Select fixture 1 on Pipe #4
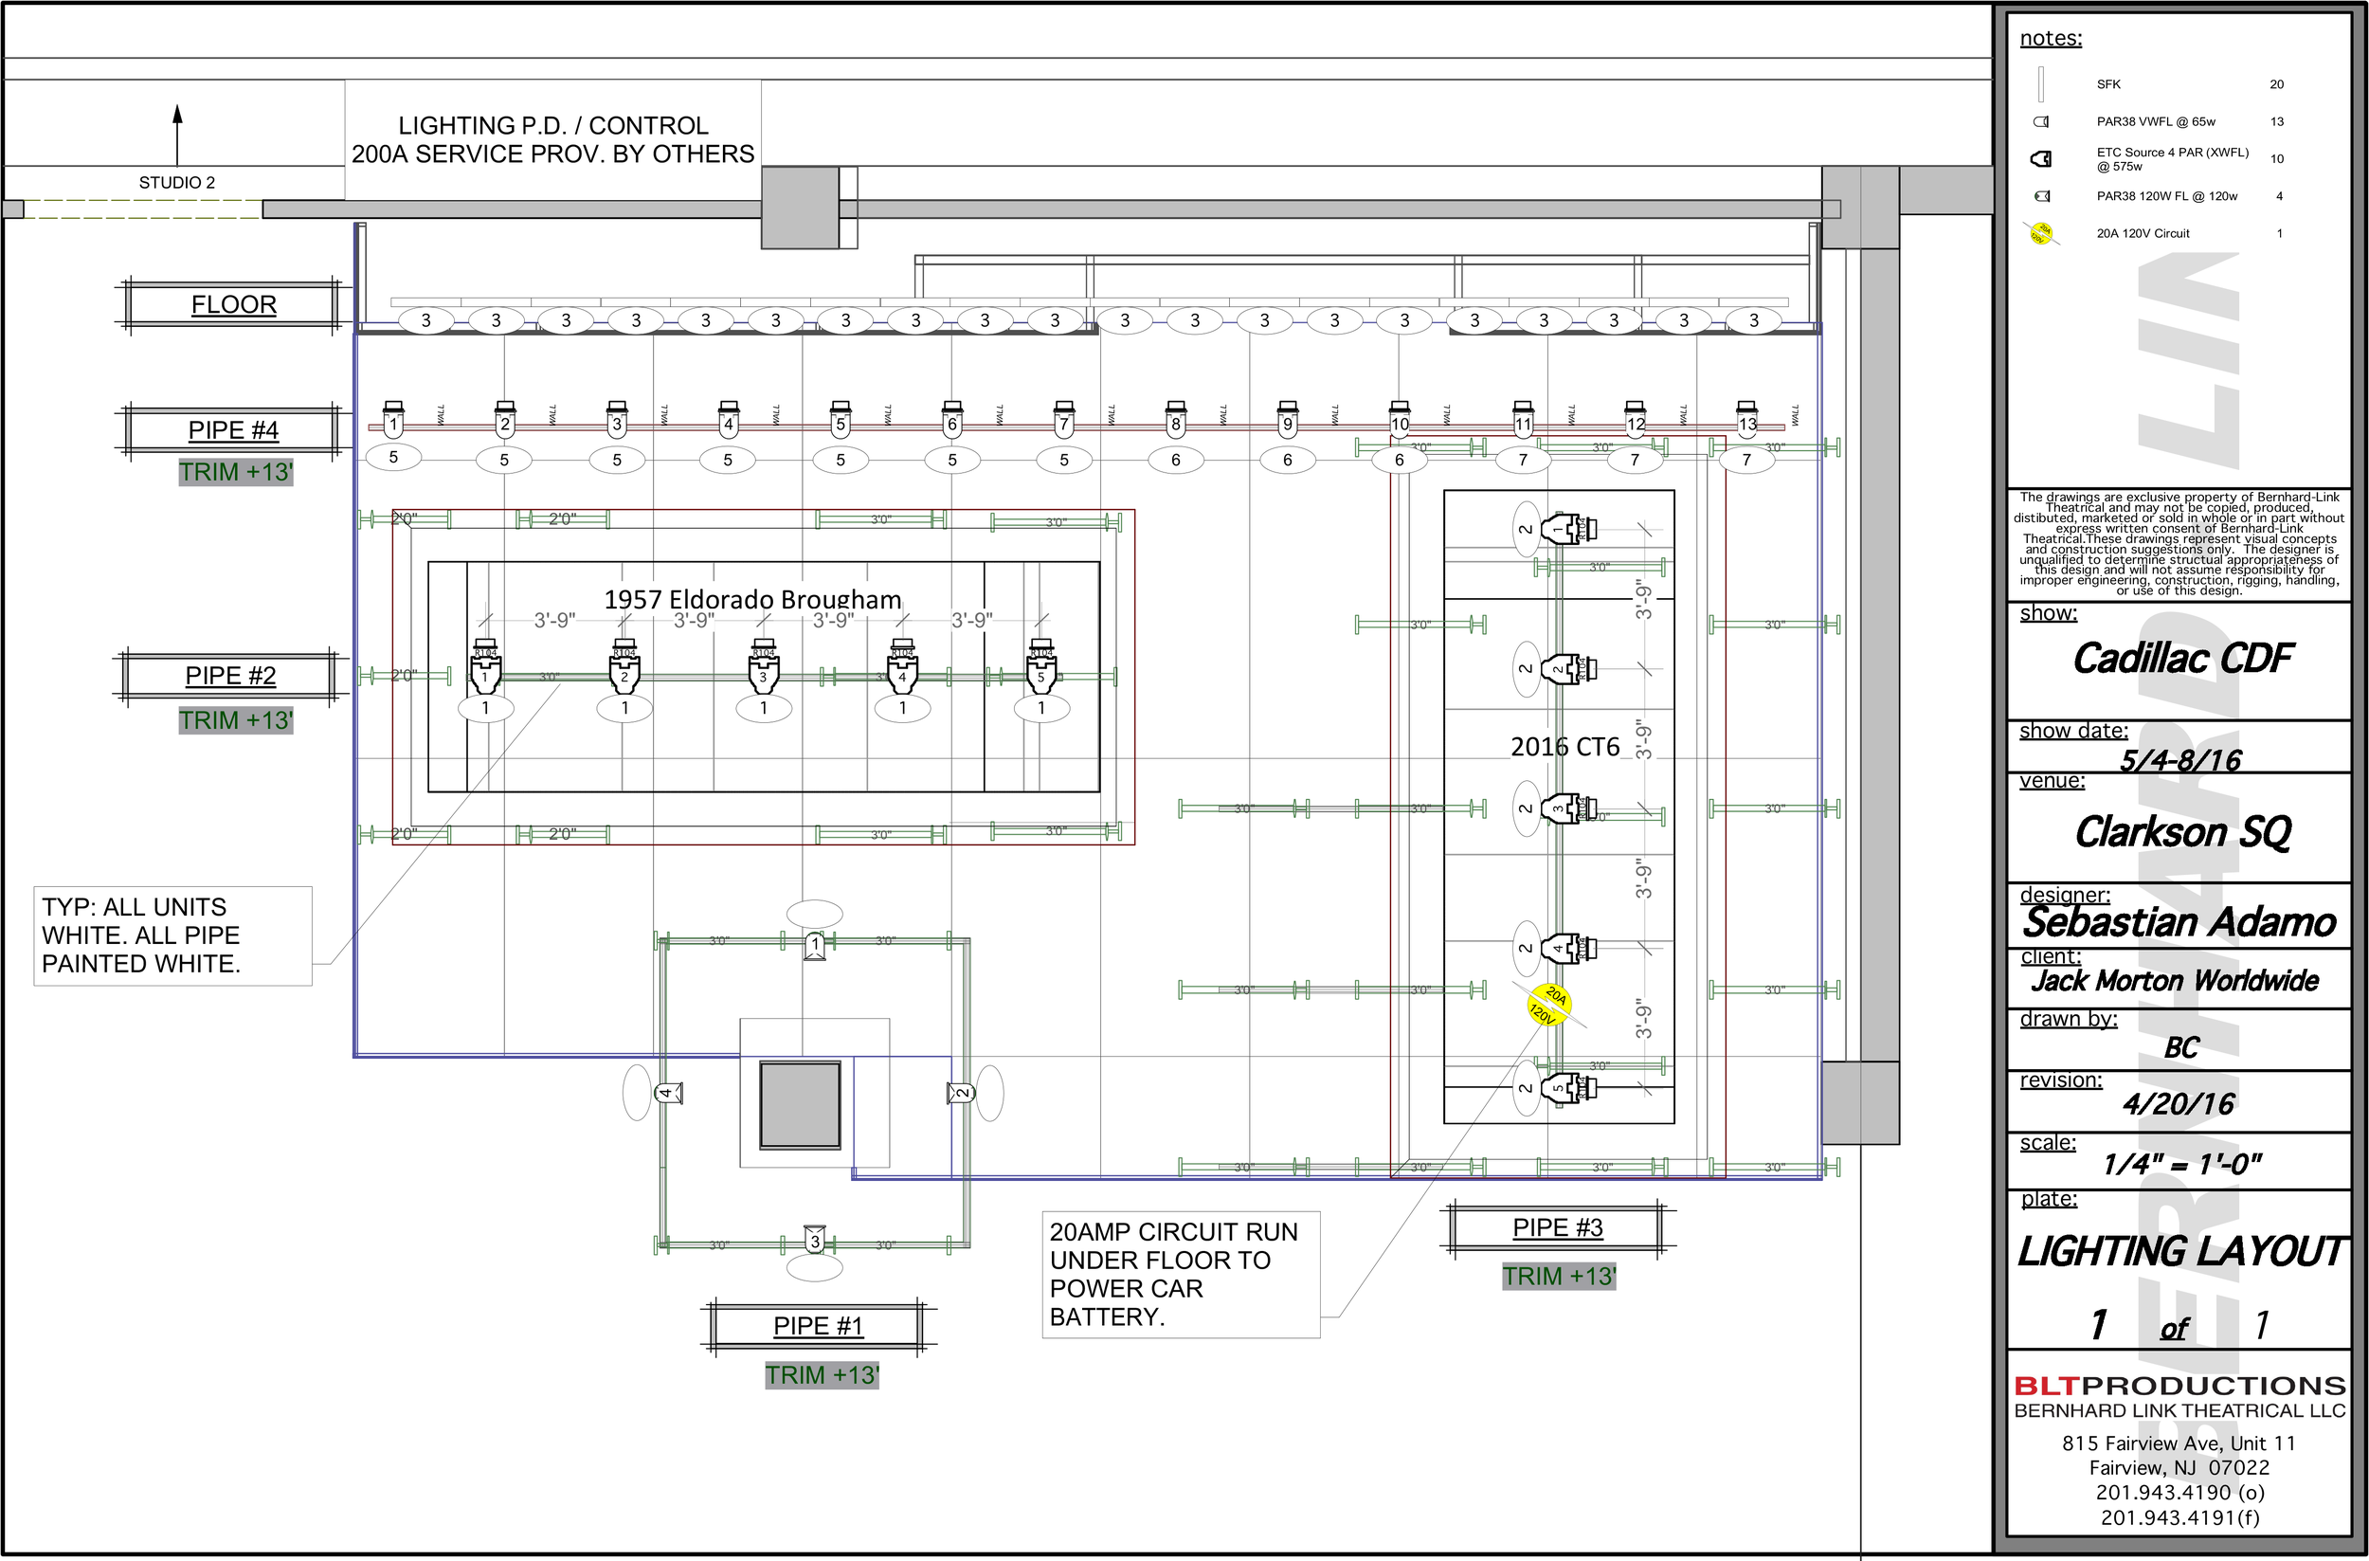Image resolution: width=2369 pixels, height=1561 pixels. tap(393, 419)
